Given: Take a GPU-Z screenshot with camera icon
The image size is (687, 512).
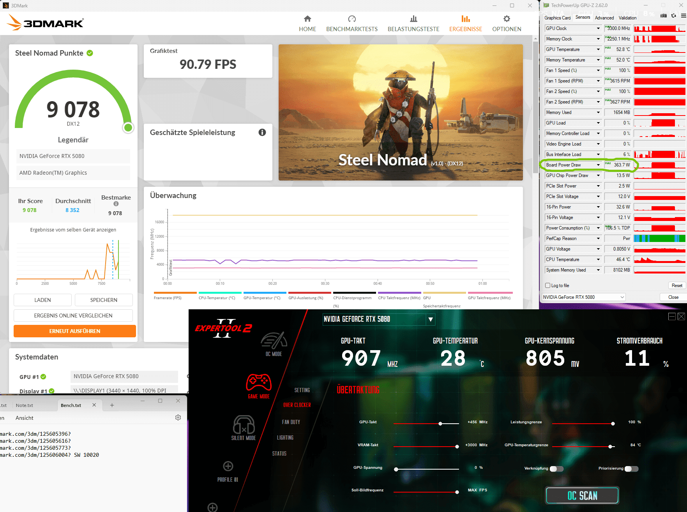Looking at the screenshot, I should 664,16.
